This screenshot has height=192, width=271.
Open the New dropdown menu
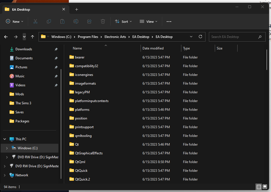coord(14,21)
